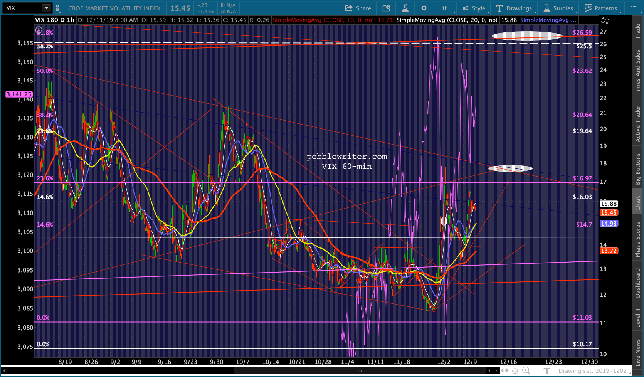Click the zoom-in magnifier icon
This screenshot has width=644, height=377.
coord(526,371)
